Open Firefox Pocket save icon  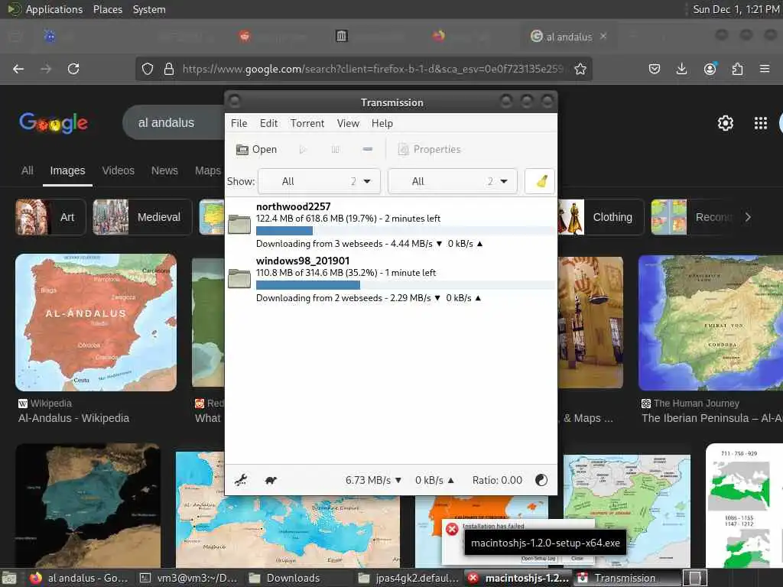pyautogui.click(x=655, y=69)
